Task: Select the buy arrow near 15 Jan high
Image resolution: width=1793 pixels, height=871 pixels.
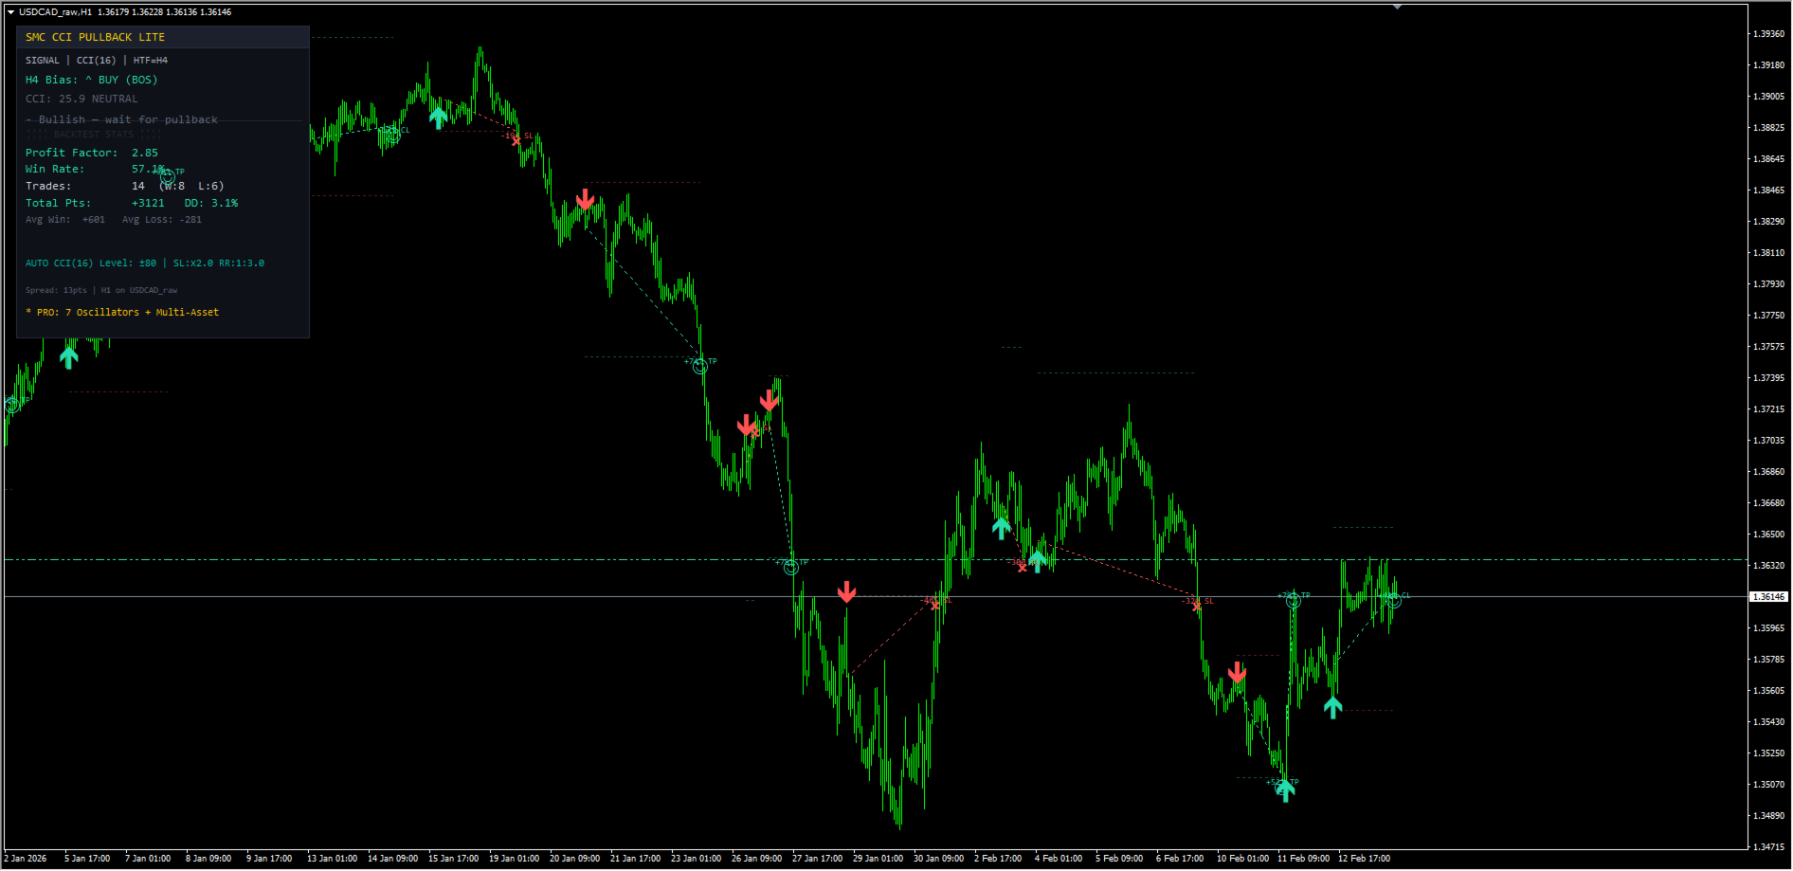Action: [438, 118]
